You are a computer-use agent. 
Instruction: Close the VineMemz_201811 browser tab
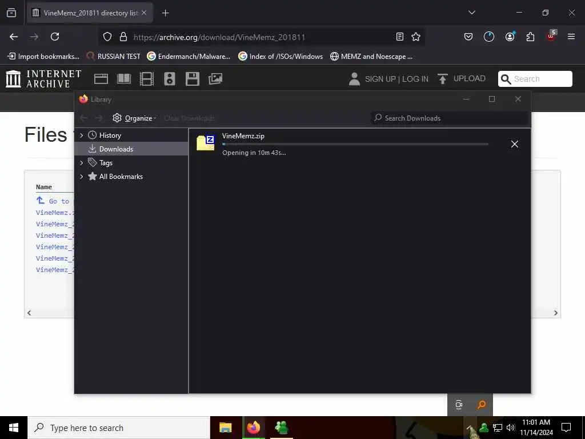pos(144,13)
